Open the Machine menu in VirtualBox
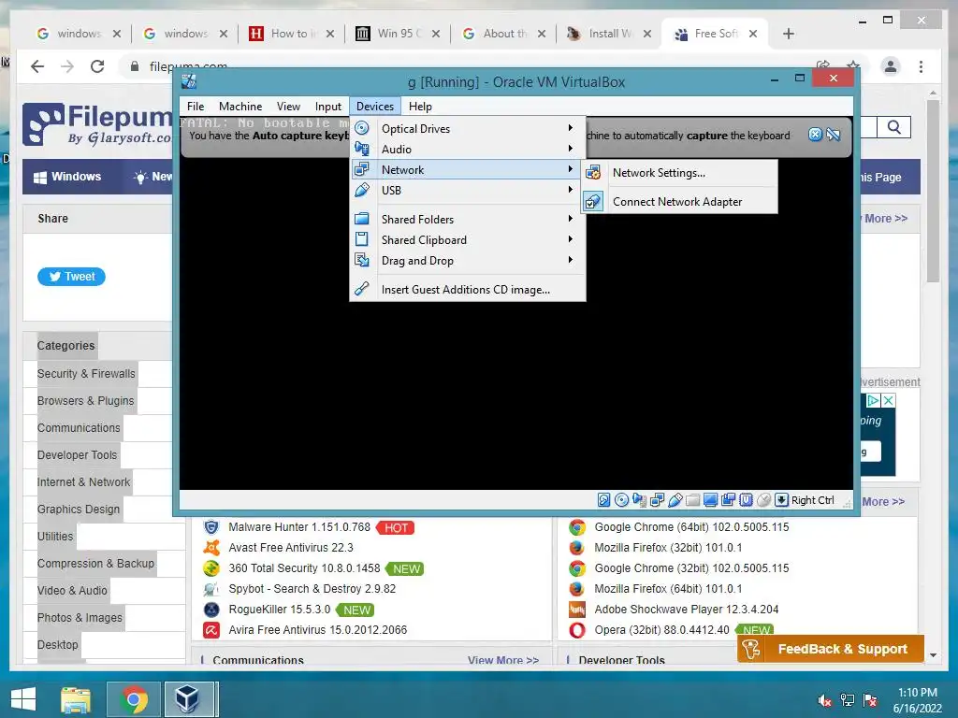 click(x=240, y=107)
